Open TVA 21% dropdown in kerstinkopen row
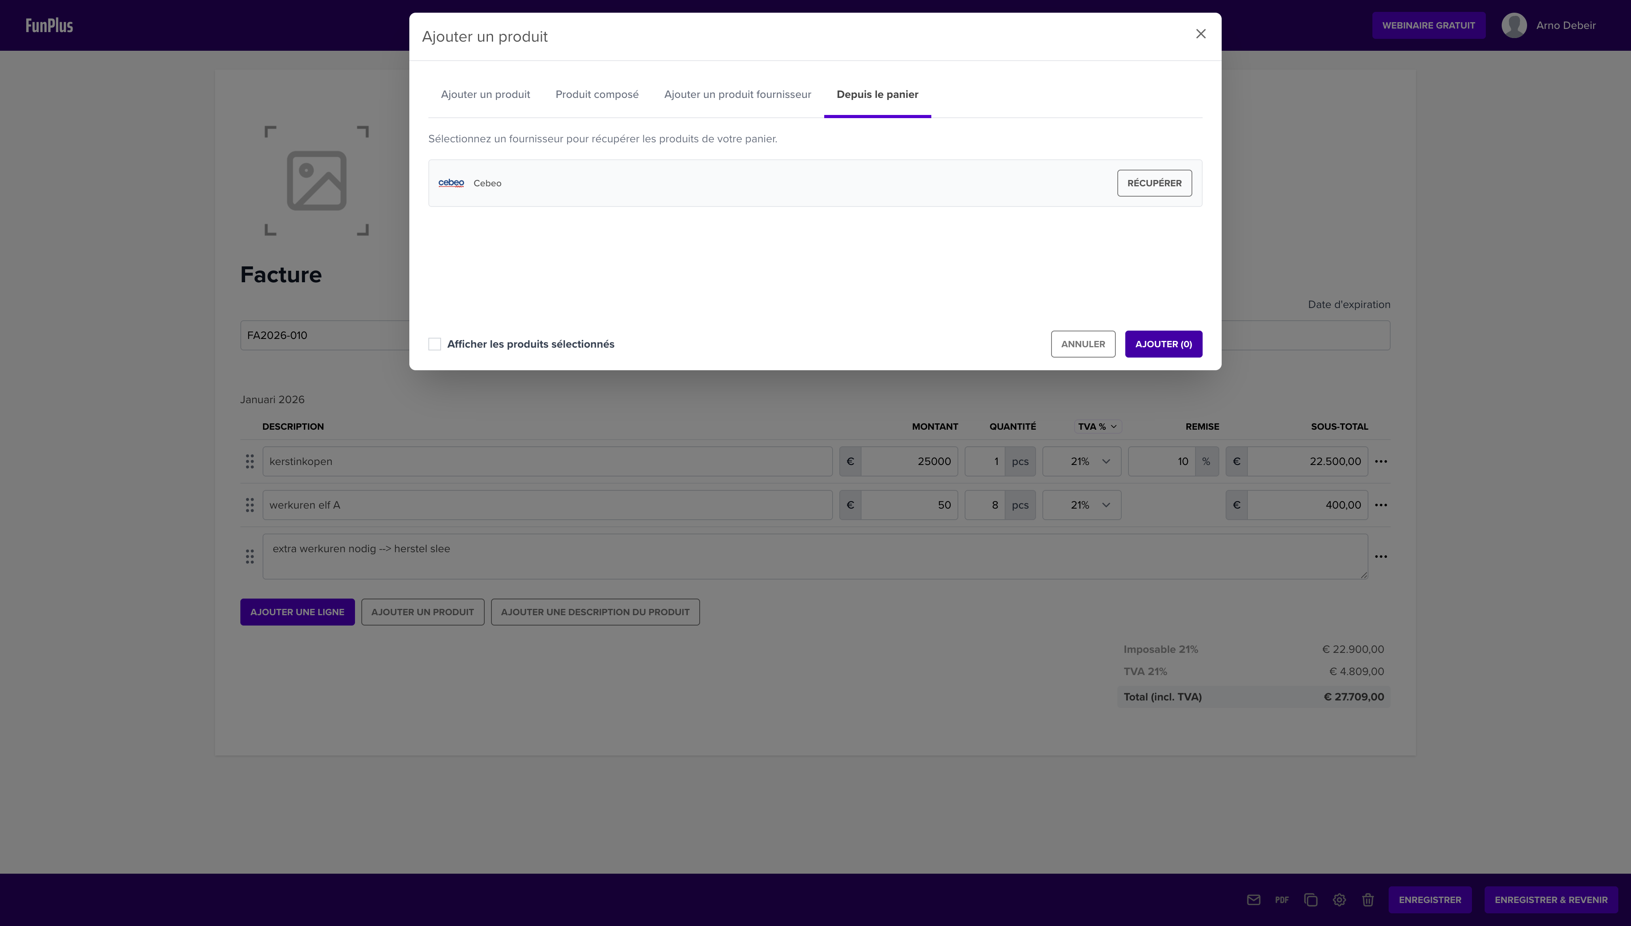The height and width of the screenshot is (926, 1631). (x=1081, y=461)
